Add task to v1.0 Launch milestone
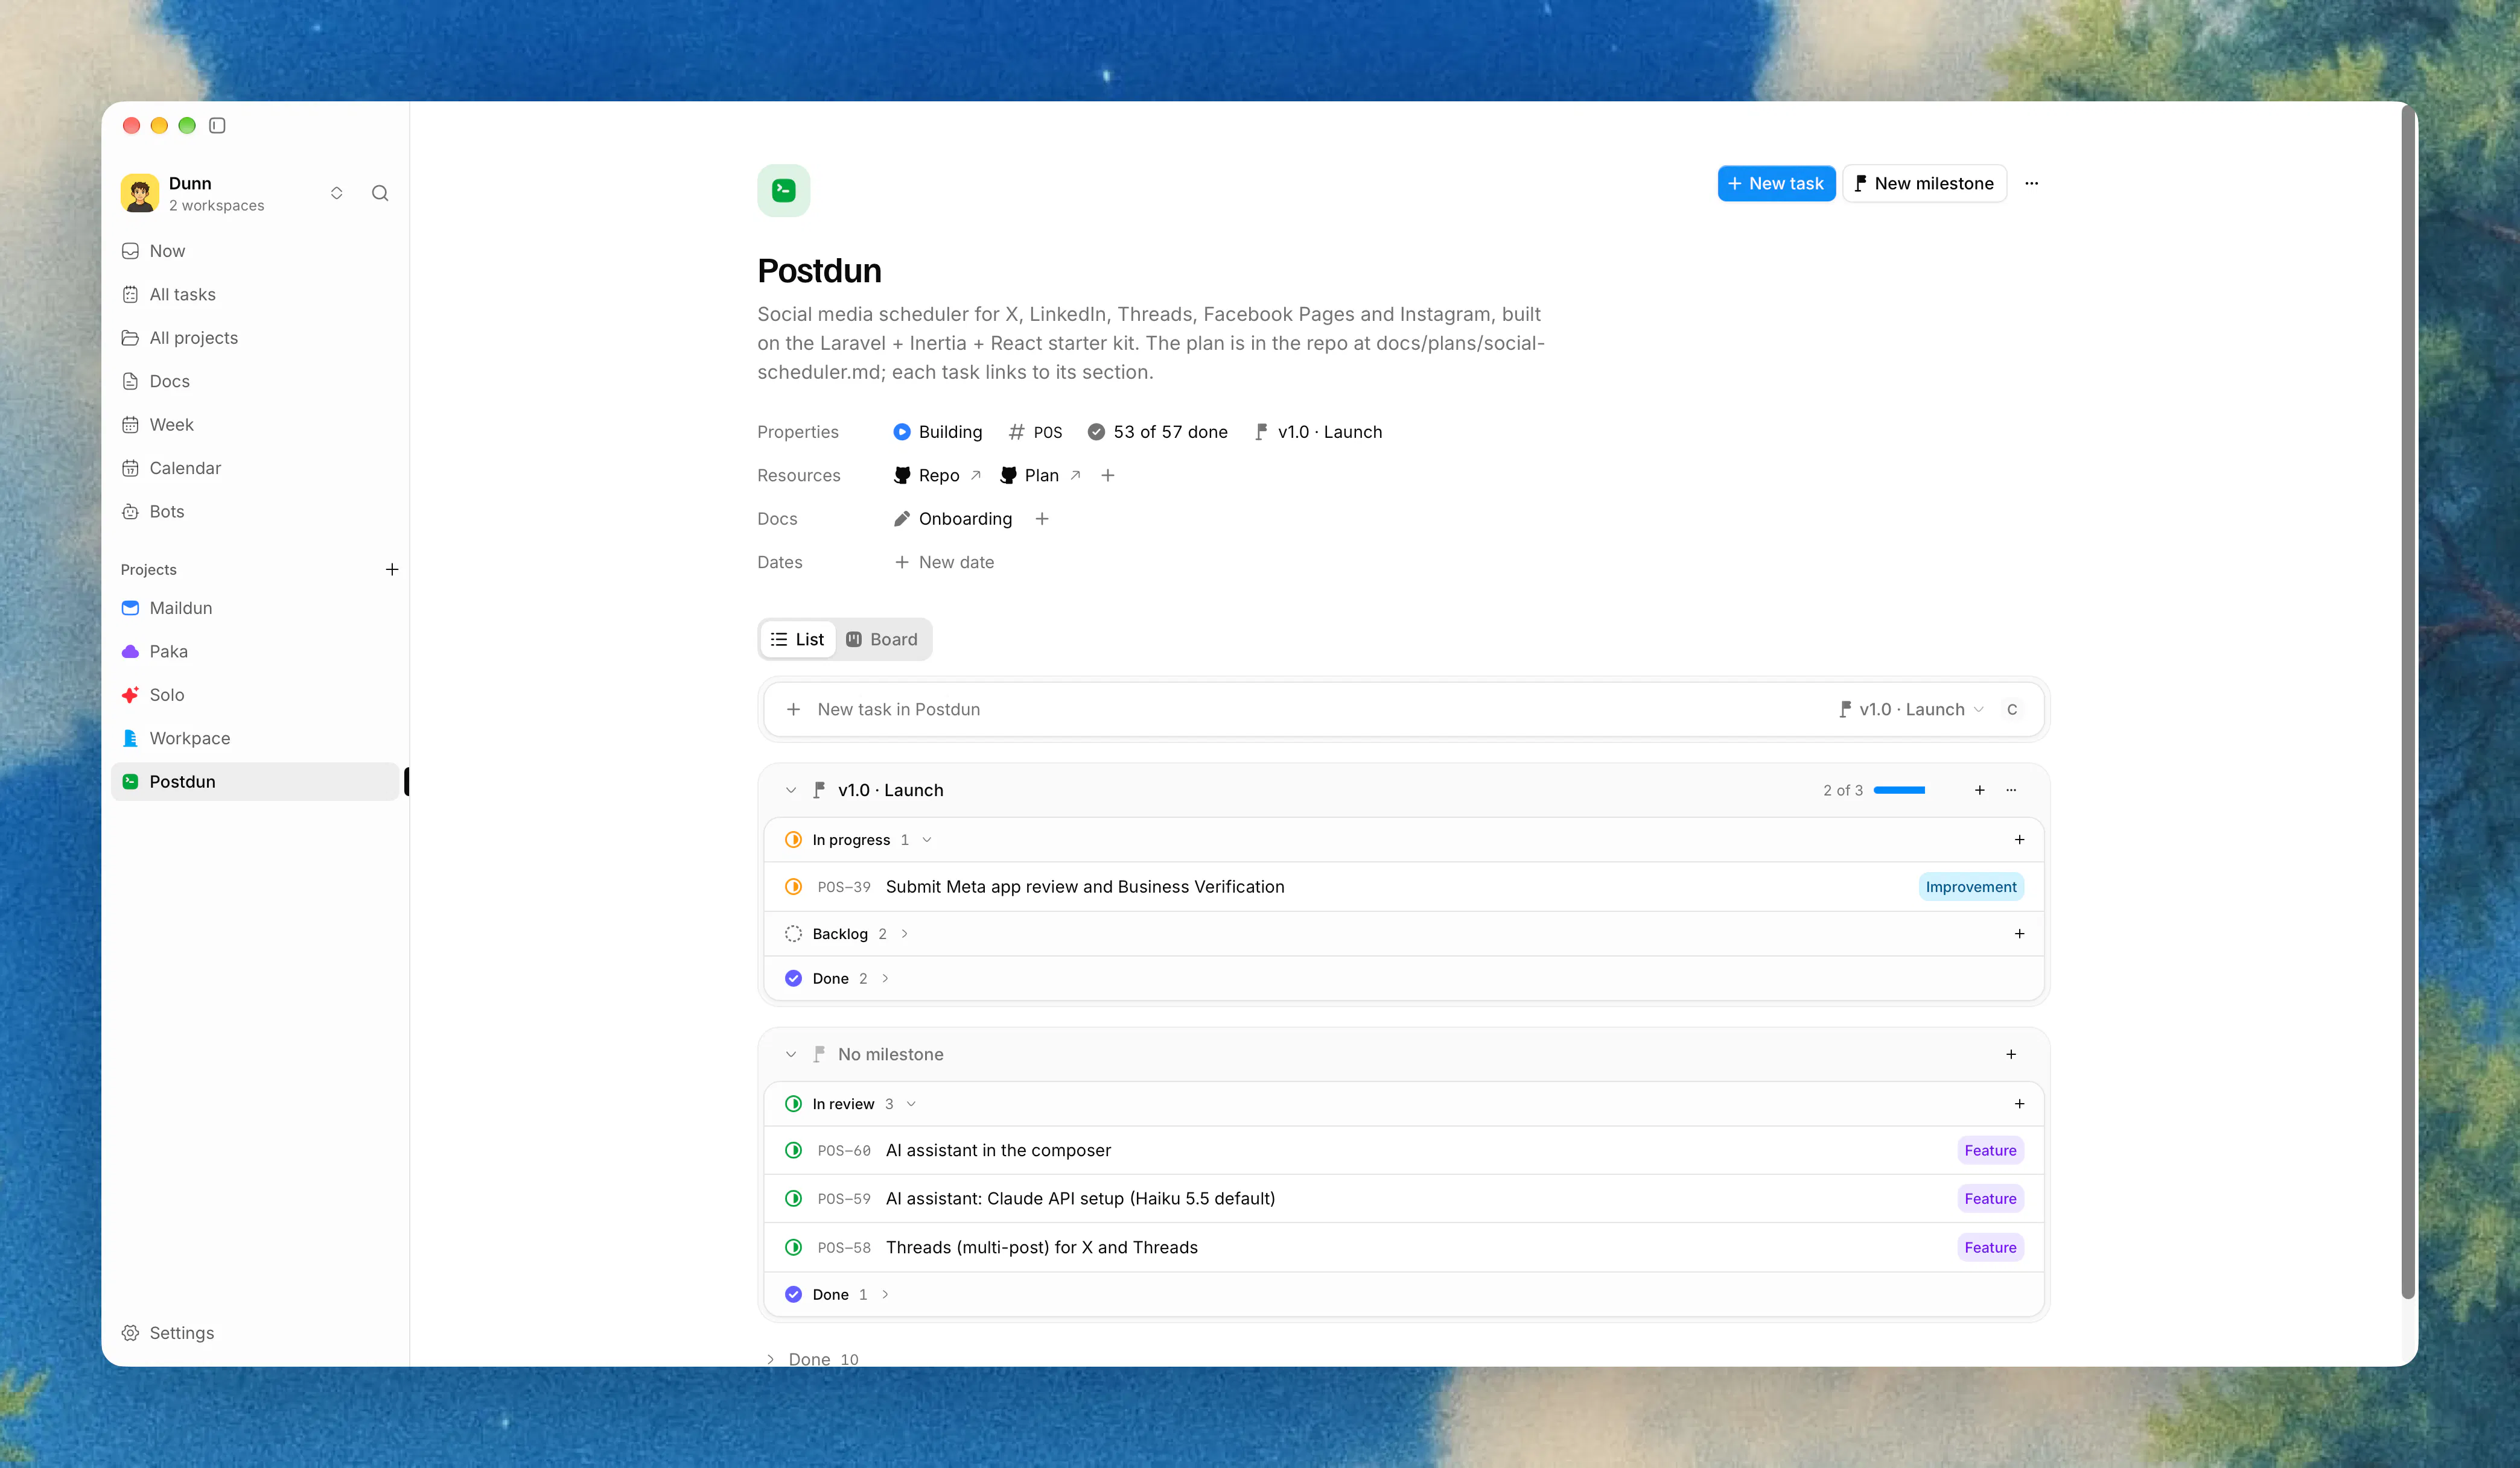This screenshot has width=2520, height=1468. 1979,789
